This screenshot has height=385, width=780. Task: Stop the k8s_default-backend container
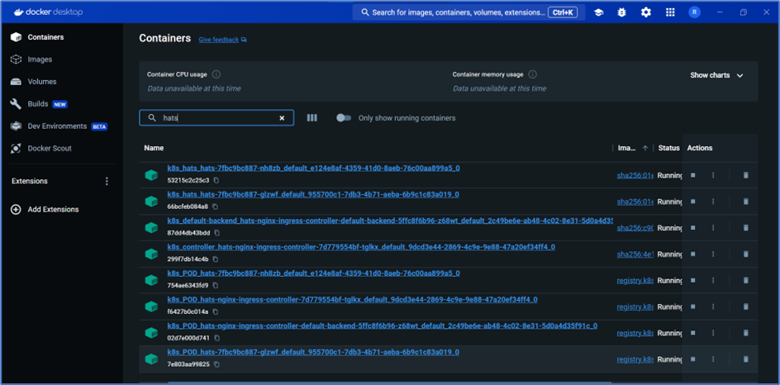(693, 227)
